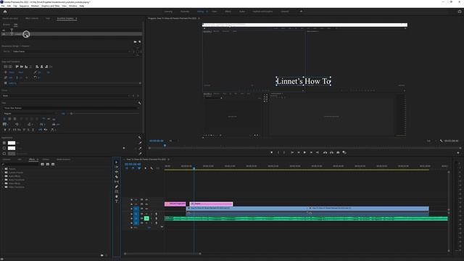The width and height of the screenshot is (464, 261).
Task: Switch to the Effect Controls panel tab
Action: coord(32,18)
